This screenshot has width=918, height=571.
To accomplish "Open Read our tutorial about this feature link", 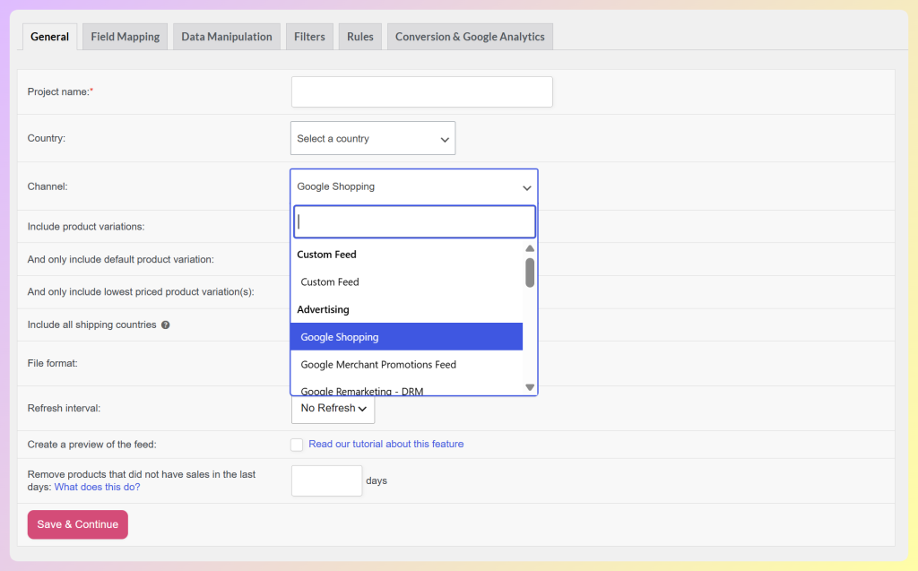I will (x=385, y=444).
